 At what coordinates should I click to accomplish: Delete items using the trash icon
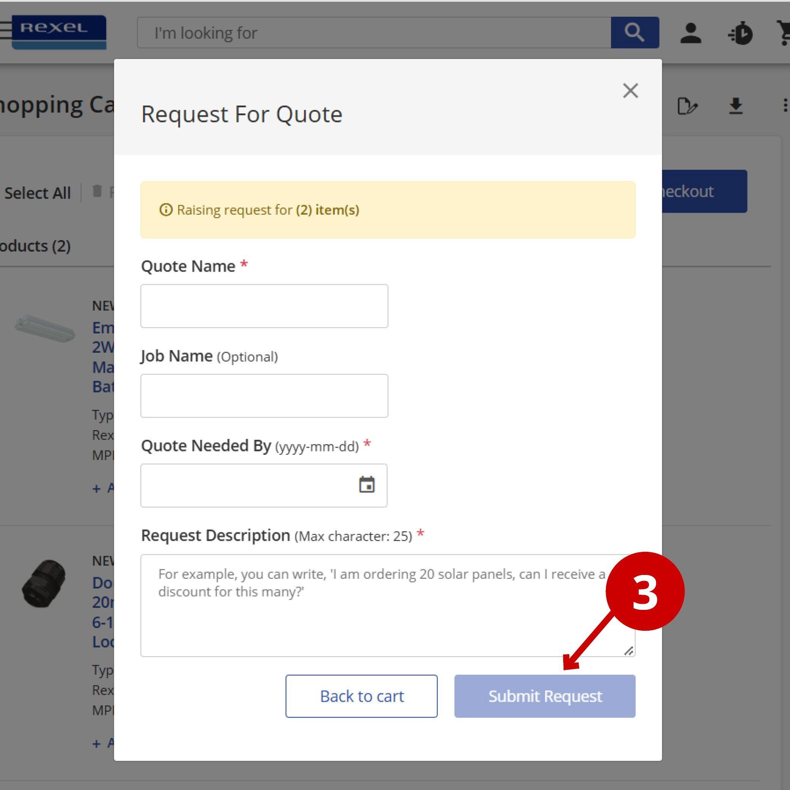(96, 192)
